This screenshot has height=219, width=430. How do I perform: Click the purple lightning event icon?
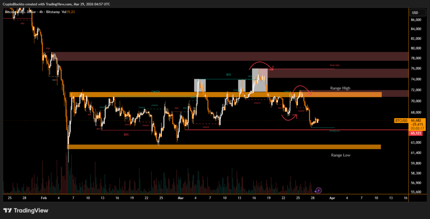click(318, 190)
